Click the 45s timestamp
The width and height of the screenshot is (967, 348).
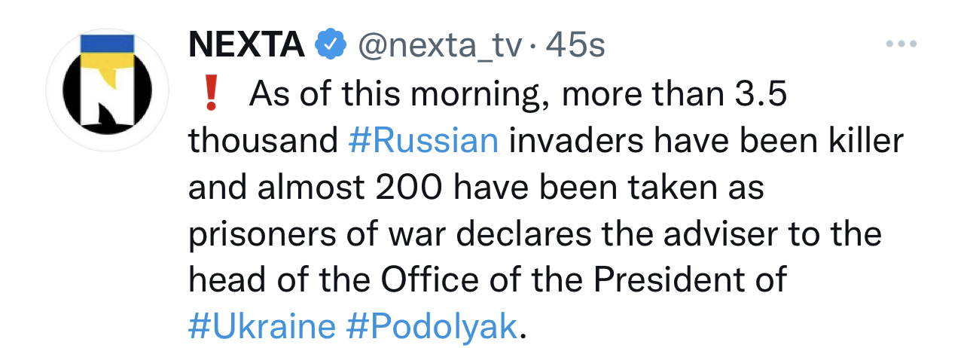click(x=575, y=47)
